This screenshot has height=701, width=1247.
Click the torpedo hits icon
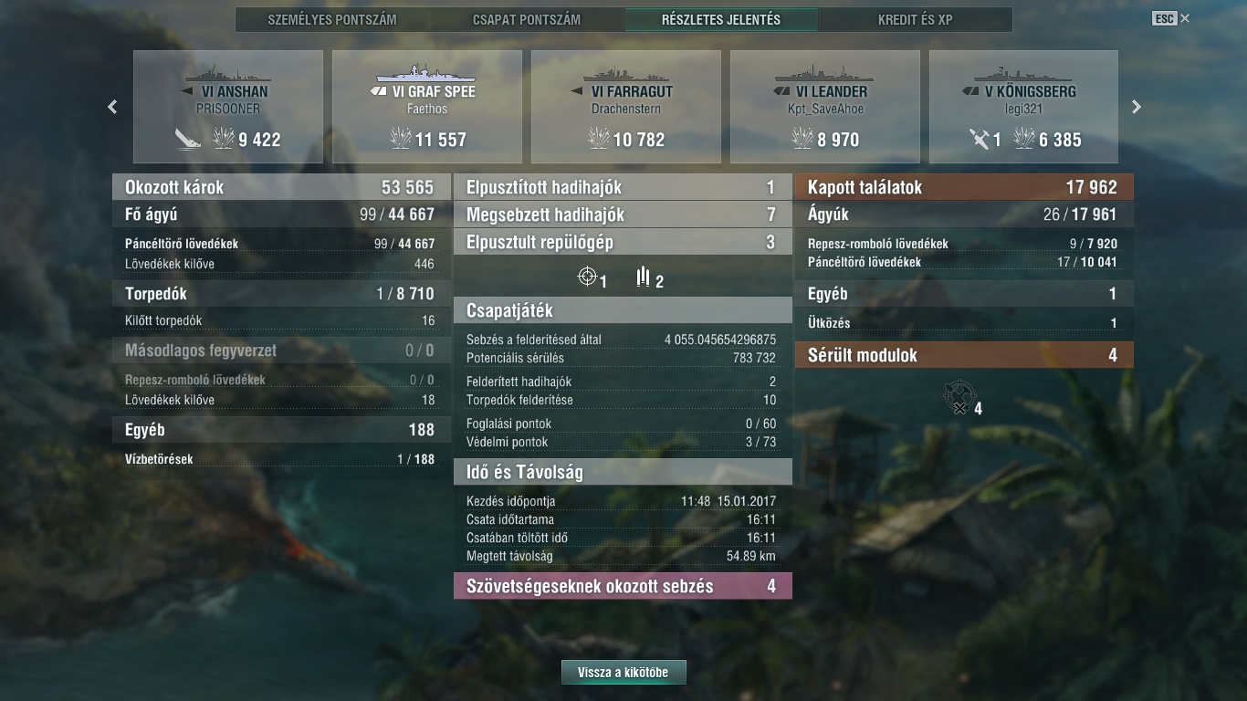(643, 277)
